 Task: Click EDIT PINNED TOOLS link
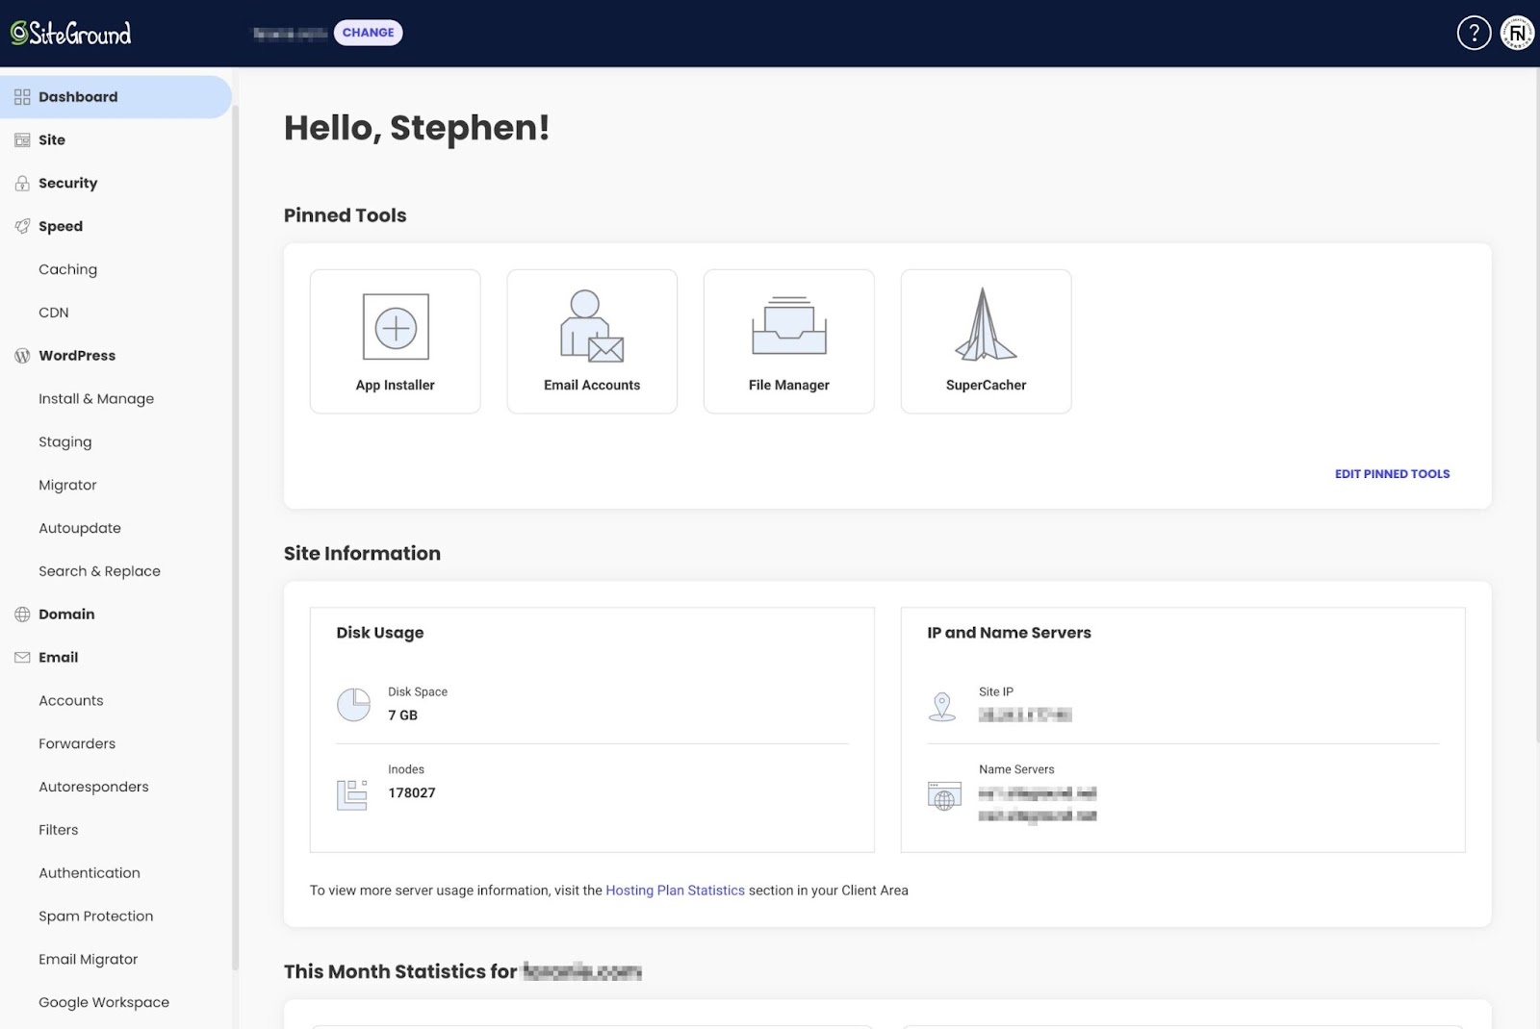click(1392, 474)
